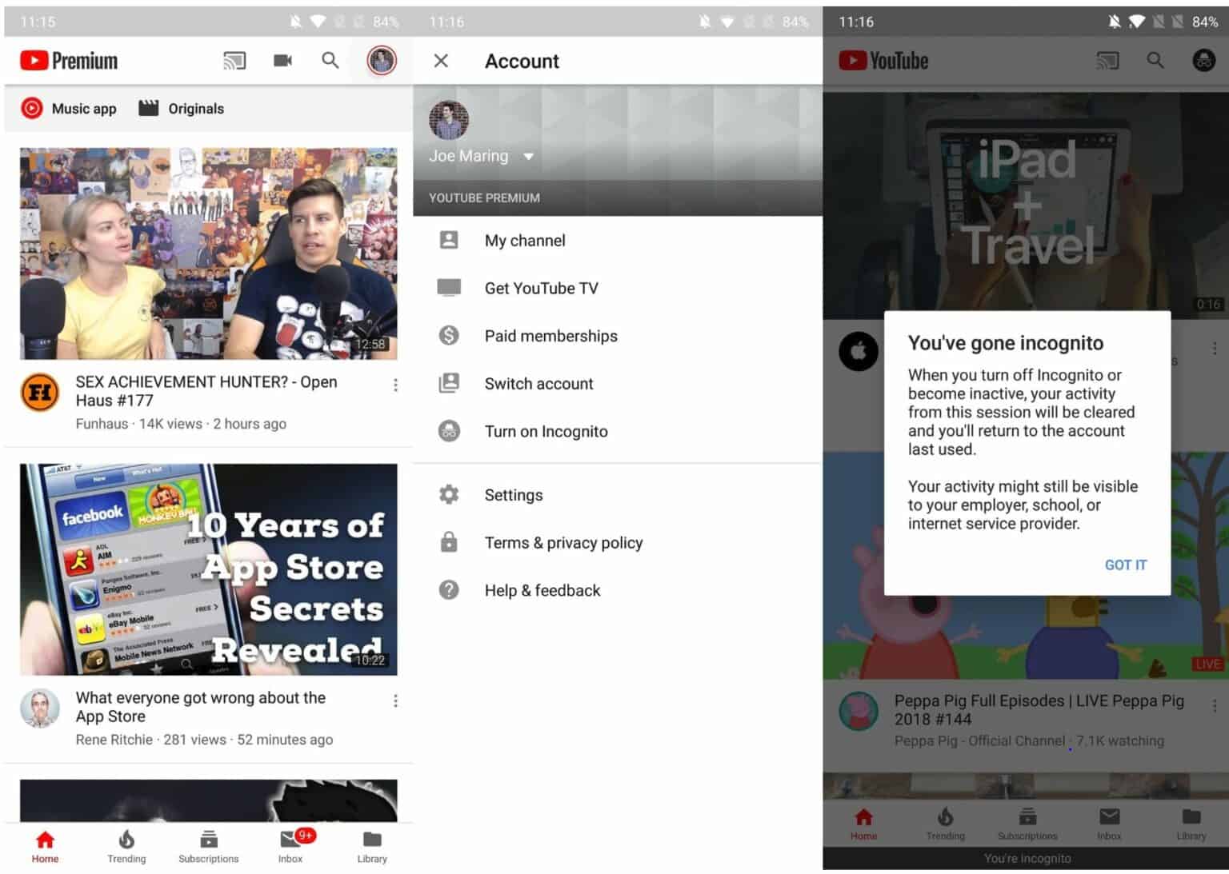The width and height of the screenshot is (1229, 874).
Task: Open the title "What everyone got wrong about the App Store"
Action: (x=201, y=707)
